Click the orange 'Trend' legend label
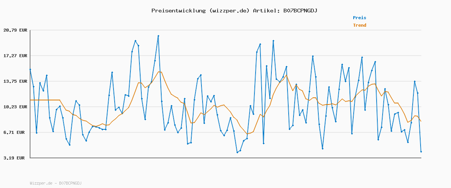The width and height of the screenshot is (451, 188). pyautogui.click(x=359, y=25)
